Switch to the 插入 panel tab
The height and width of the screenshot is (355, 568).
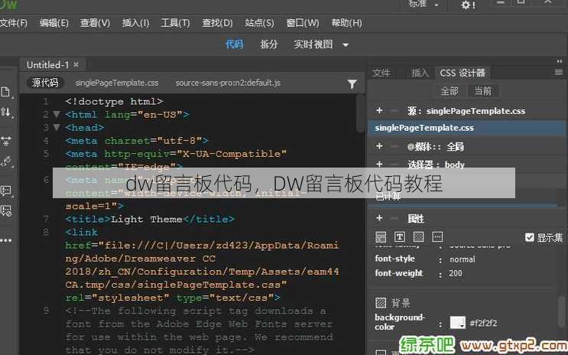pyautogui.click(x=420, y=73)
